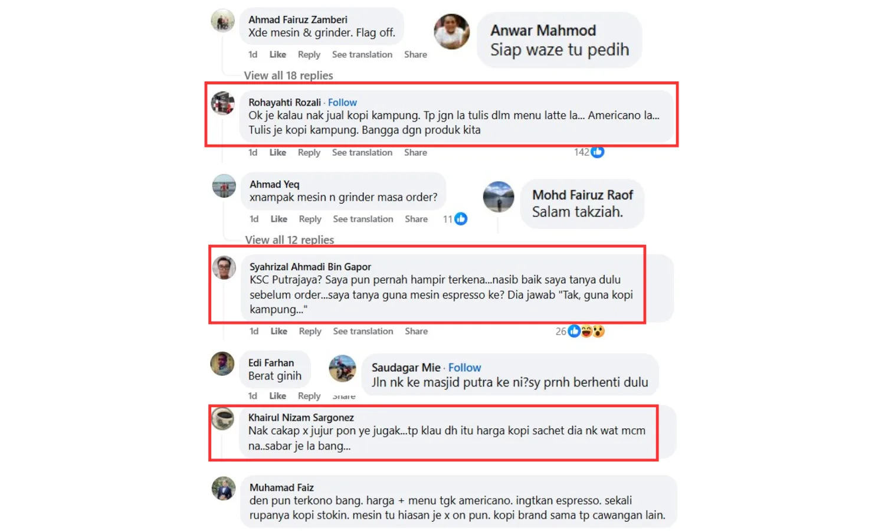Open Mohd Fairuz Raof's profile avatar
This screenshot has height=531, width=885.
click(499, 197)
